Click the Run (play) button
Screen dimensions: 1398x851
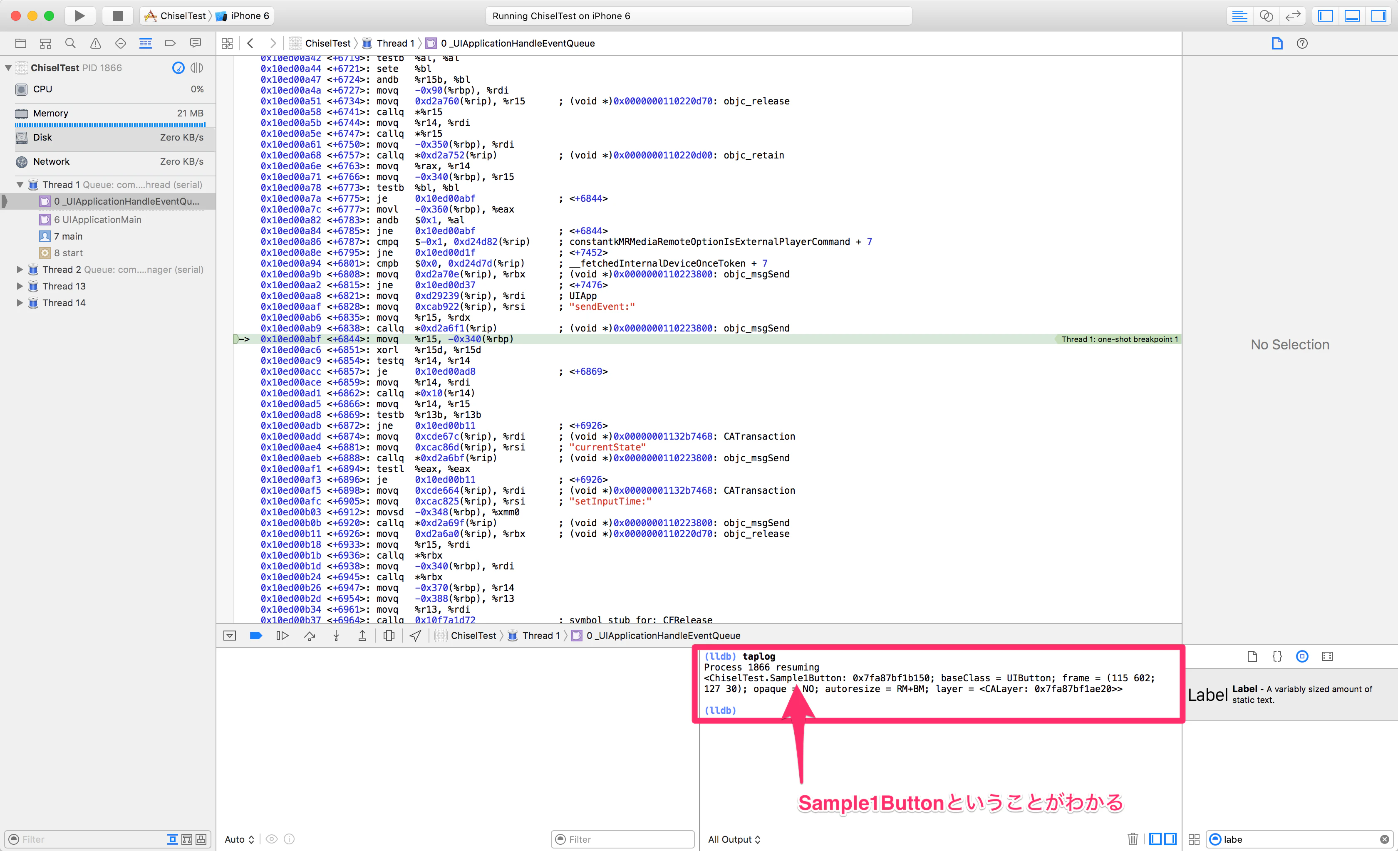[x=80, y=16]
